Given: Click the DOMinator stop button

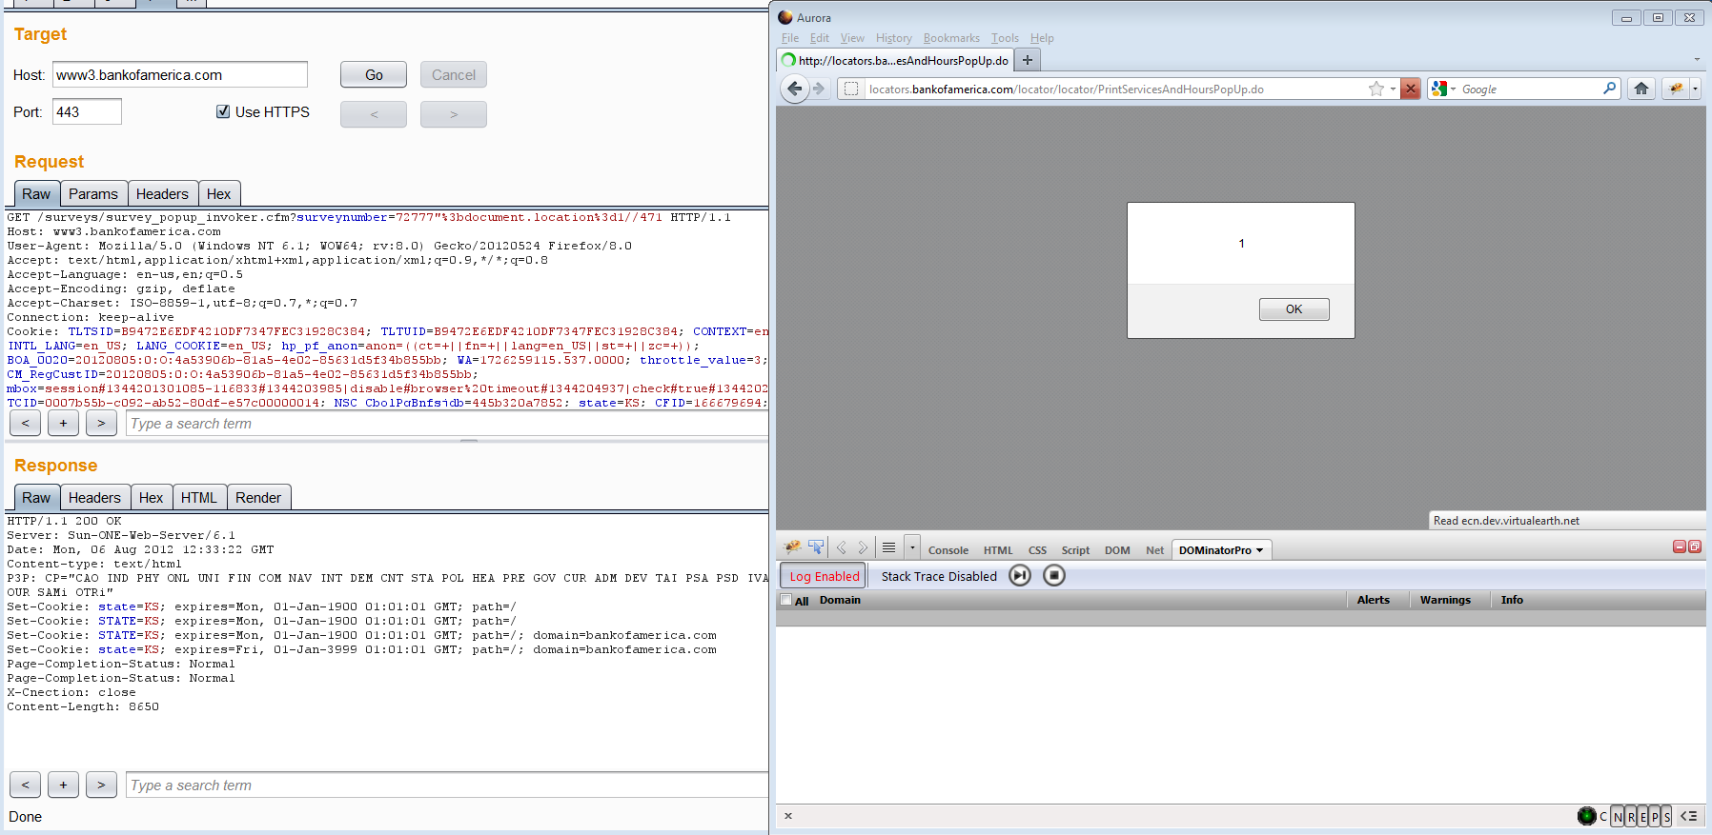Looking at the screenshot, I should pos(1053,575).
